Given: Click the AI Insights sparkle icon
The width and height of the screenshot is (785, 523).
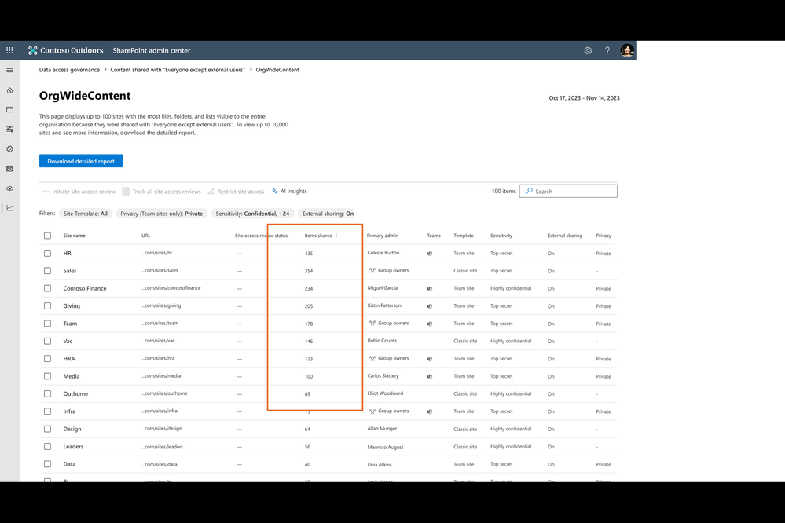Looking at the screenshot, I should [x=275, y=191].
